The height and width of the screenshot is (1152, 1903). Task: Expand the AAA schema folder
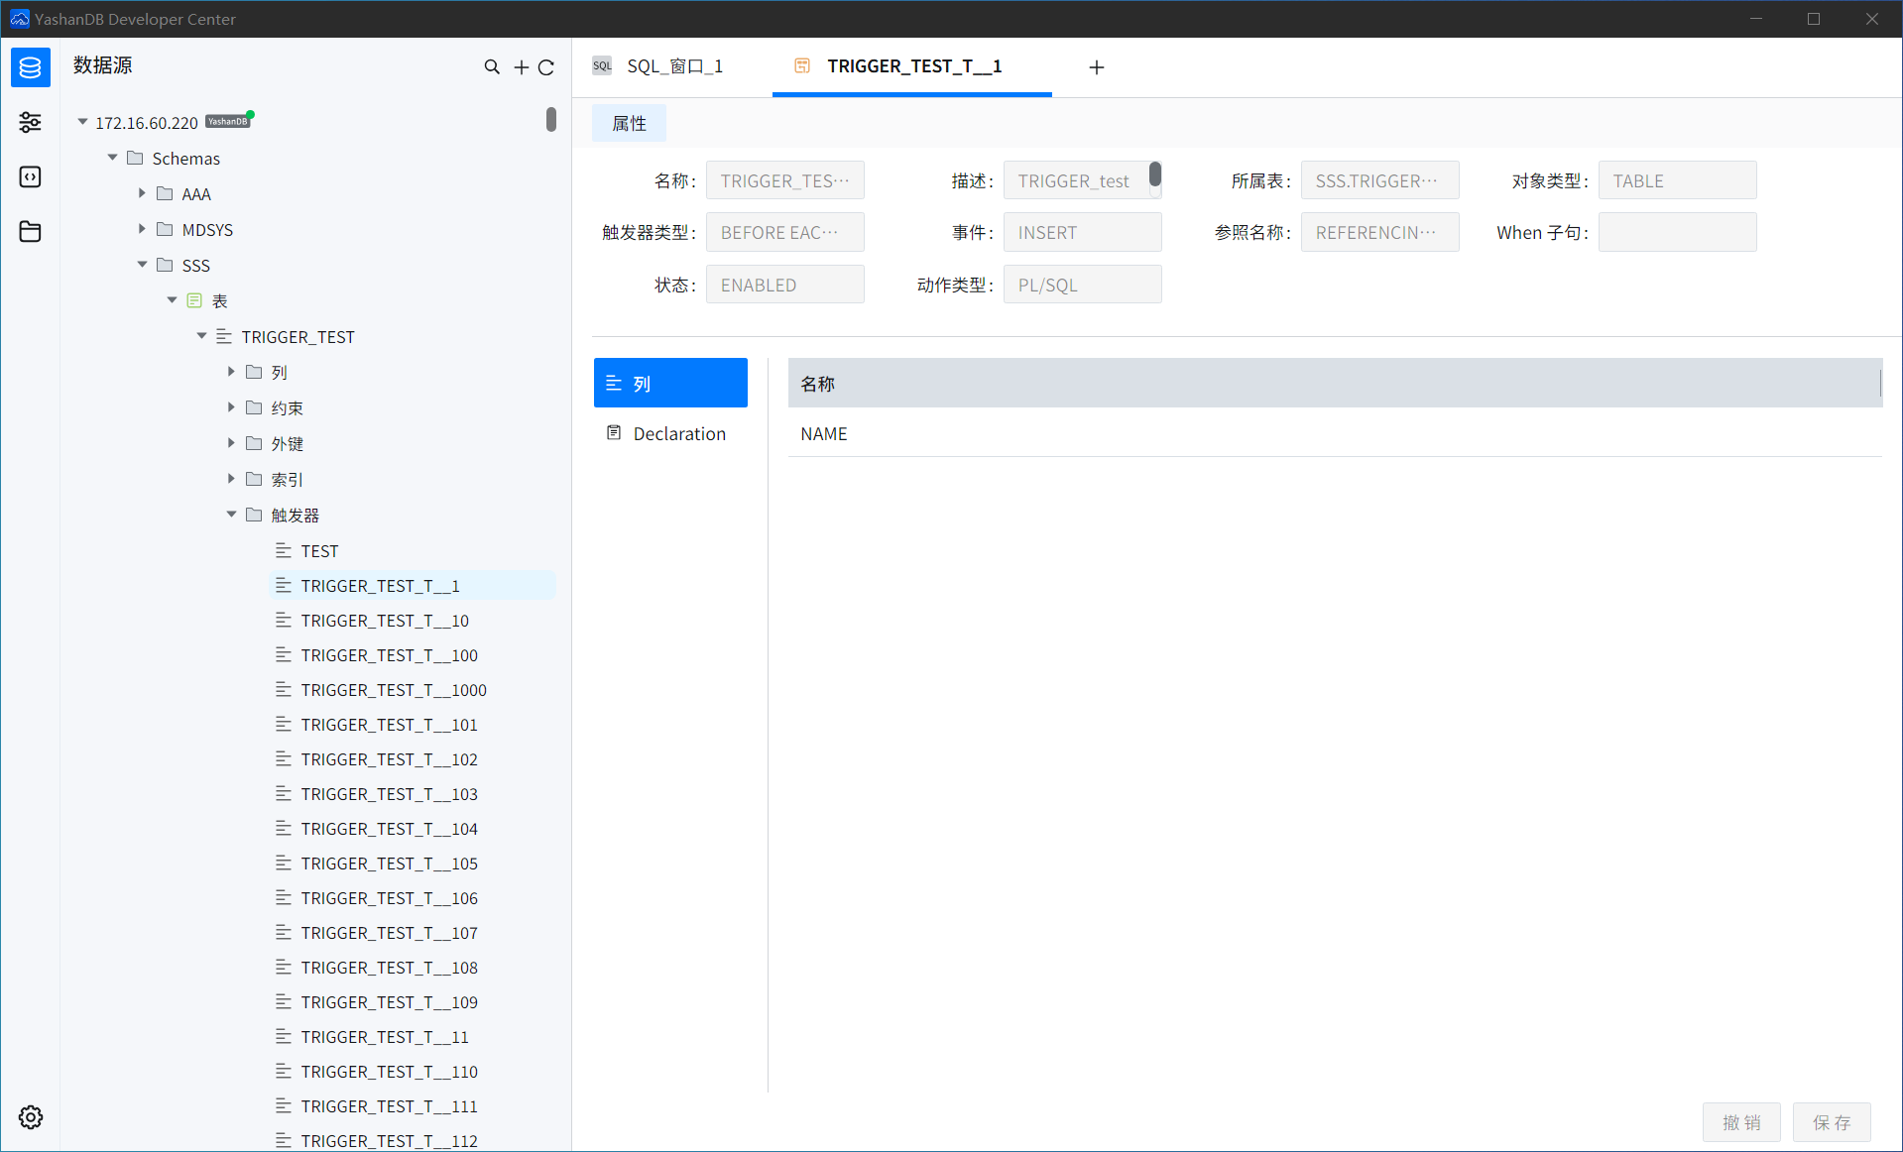143,193
